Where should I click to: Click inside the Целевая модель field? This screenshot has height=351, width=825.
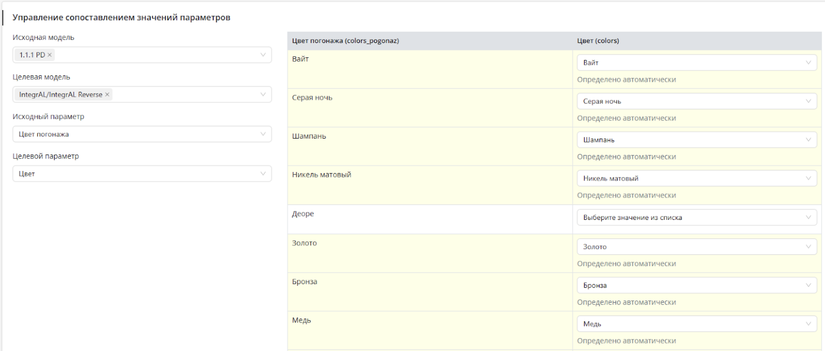point(186,95)
